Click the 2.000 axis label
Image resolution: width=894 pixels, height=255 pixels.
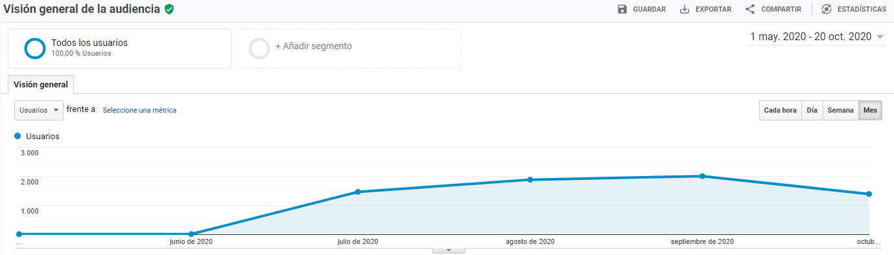click(30, 182)
